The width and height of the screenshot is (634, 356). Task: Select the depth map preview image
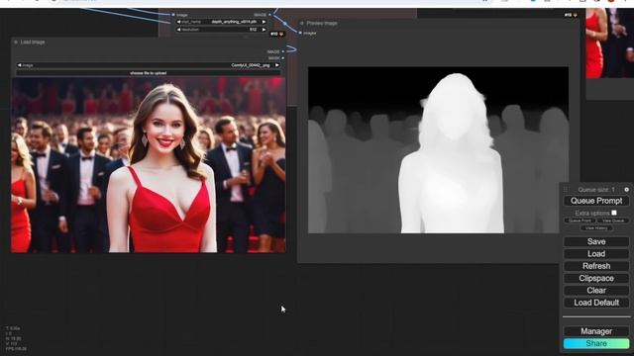point(438,150)
